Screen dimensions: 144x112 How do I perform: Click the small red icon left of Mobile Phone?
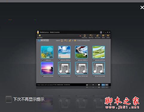(x=80, y=36)
